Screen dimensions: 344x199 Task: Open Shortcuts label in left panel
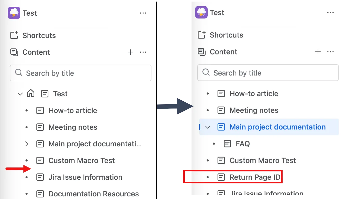39,35
